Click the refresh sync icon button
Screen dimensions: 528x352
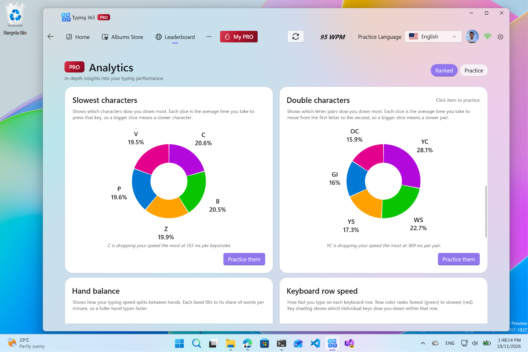[x=296, y=37]
